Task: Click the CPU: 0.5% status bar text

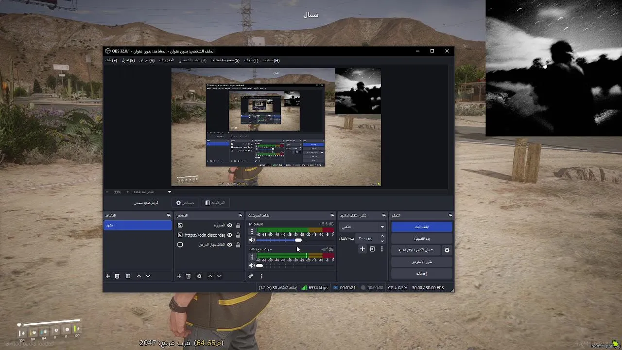Action: (x=397, y=288)
